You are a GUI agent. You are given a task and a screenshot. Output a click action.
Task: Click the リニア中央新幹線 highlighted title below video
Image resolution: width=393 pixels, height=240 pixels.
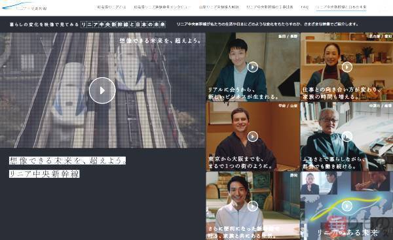pyautogui.click(x=44, y=174)
